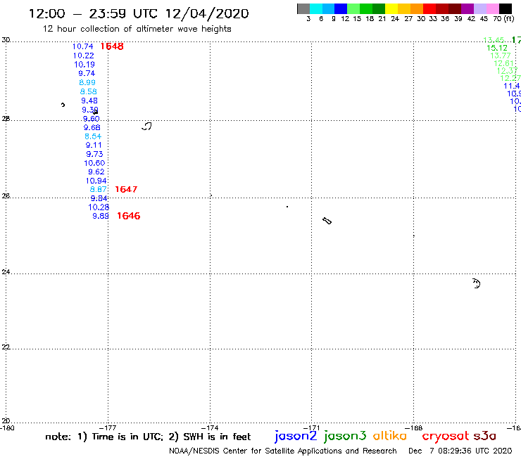Image resolution: width=521 pixels, height=457 pixels.
Task: Click the longitude label -168
Action: [x=414, y=428]
